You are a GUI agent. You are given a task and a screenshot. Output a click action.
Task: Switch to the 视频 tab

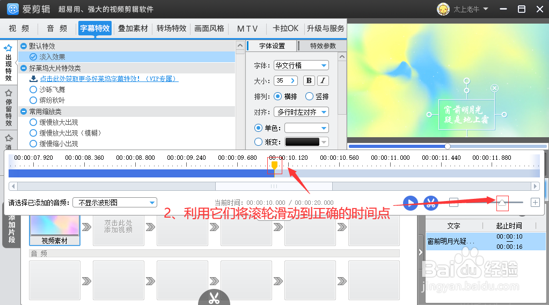point(19,28)
